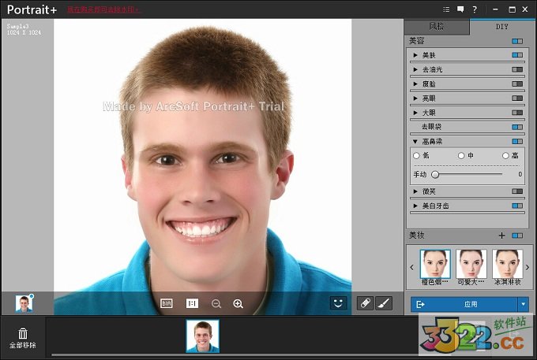The image size is (537, 360).
Task: Enable the 去油光 oil removal switch
Action: [x=516, y=69]
